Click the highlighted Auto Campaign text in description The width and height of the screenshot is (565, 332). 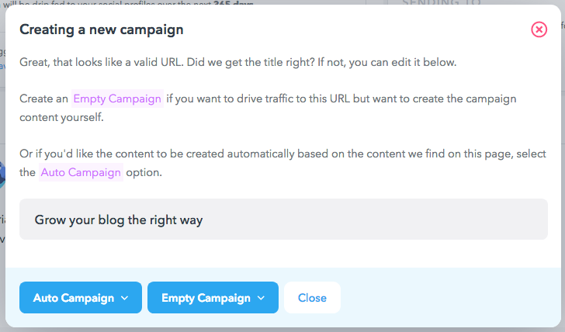click(x=81, y=172)
